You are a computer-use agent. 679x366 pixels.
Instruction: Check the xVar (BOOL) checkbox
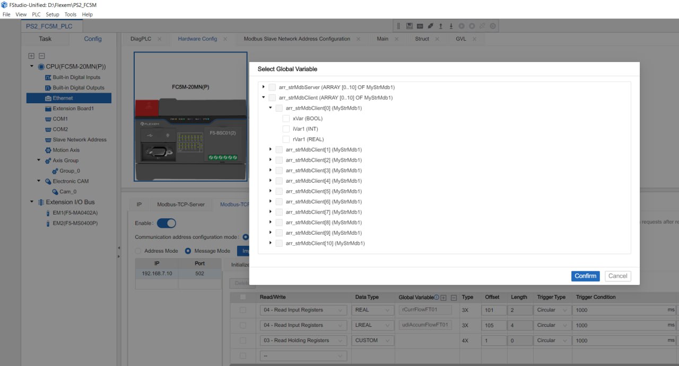[286, 119]
